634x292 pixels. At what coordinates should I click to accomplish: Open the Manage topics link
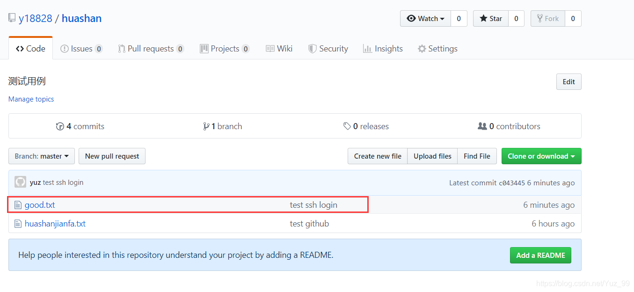(x=31, y=99)
